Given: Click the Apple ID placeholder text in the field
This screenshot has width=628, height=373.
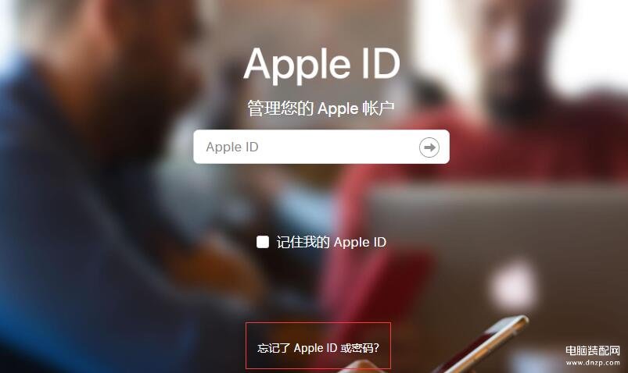Looking at the screenshot, I should click(232, 147).
